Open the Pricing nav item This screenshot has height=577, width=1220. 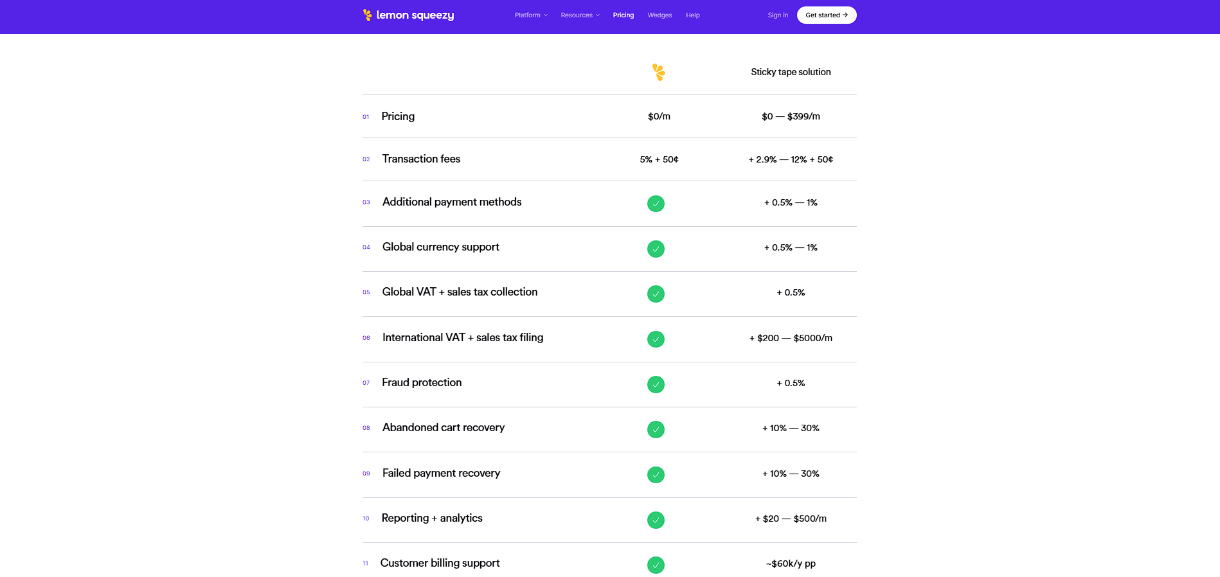623,15
